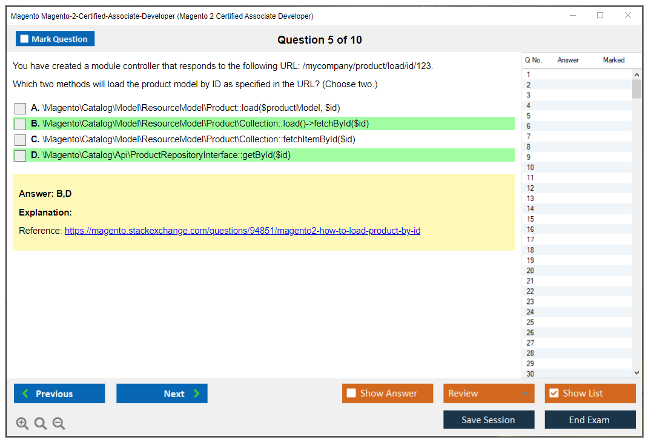Click the End Exam button
The image size is (651, 445).
pos(589,420)
